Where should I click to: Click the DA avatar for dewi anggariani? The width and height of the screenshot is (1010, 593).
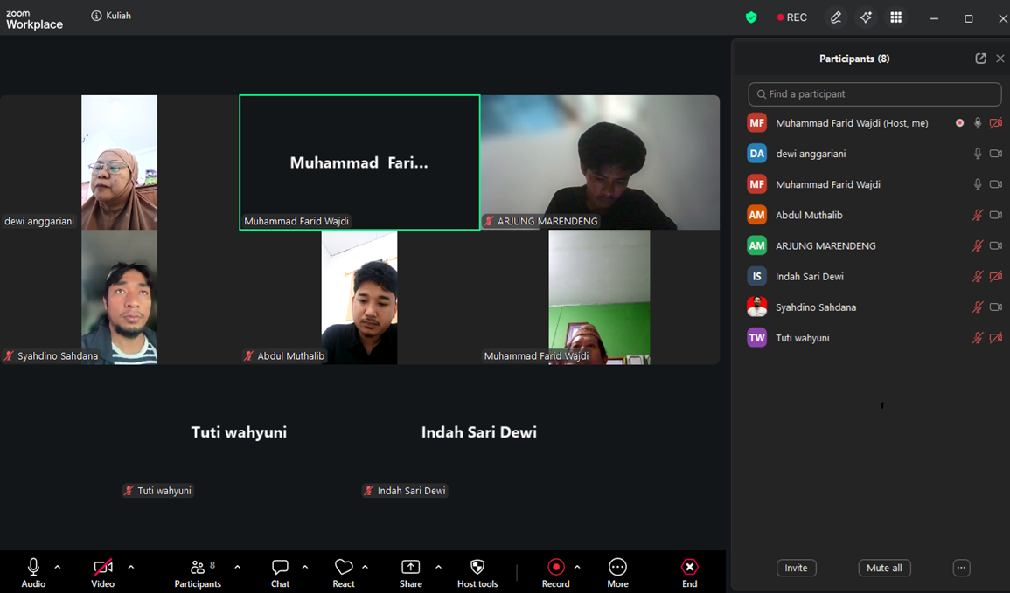coord(757,154)
